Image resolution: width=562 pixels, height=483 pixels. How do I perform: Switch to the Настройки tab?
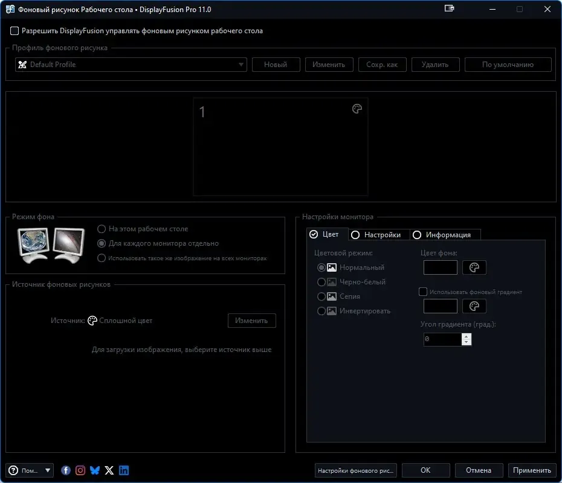coord(376,235)
